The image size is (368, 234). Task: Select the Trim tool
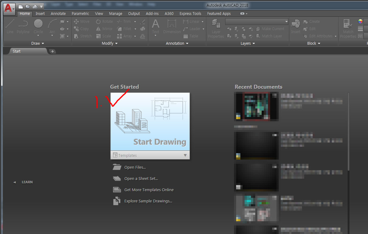click(124, 22)
